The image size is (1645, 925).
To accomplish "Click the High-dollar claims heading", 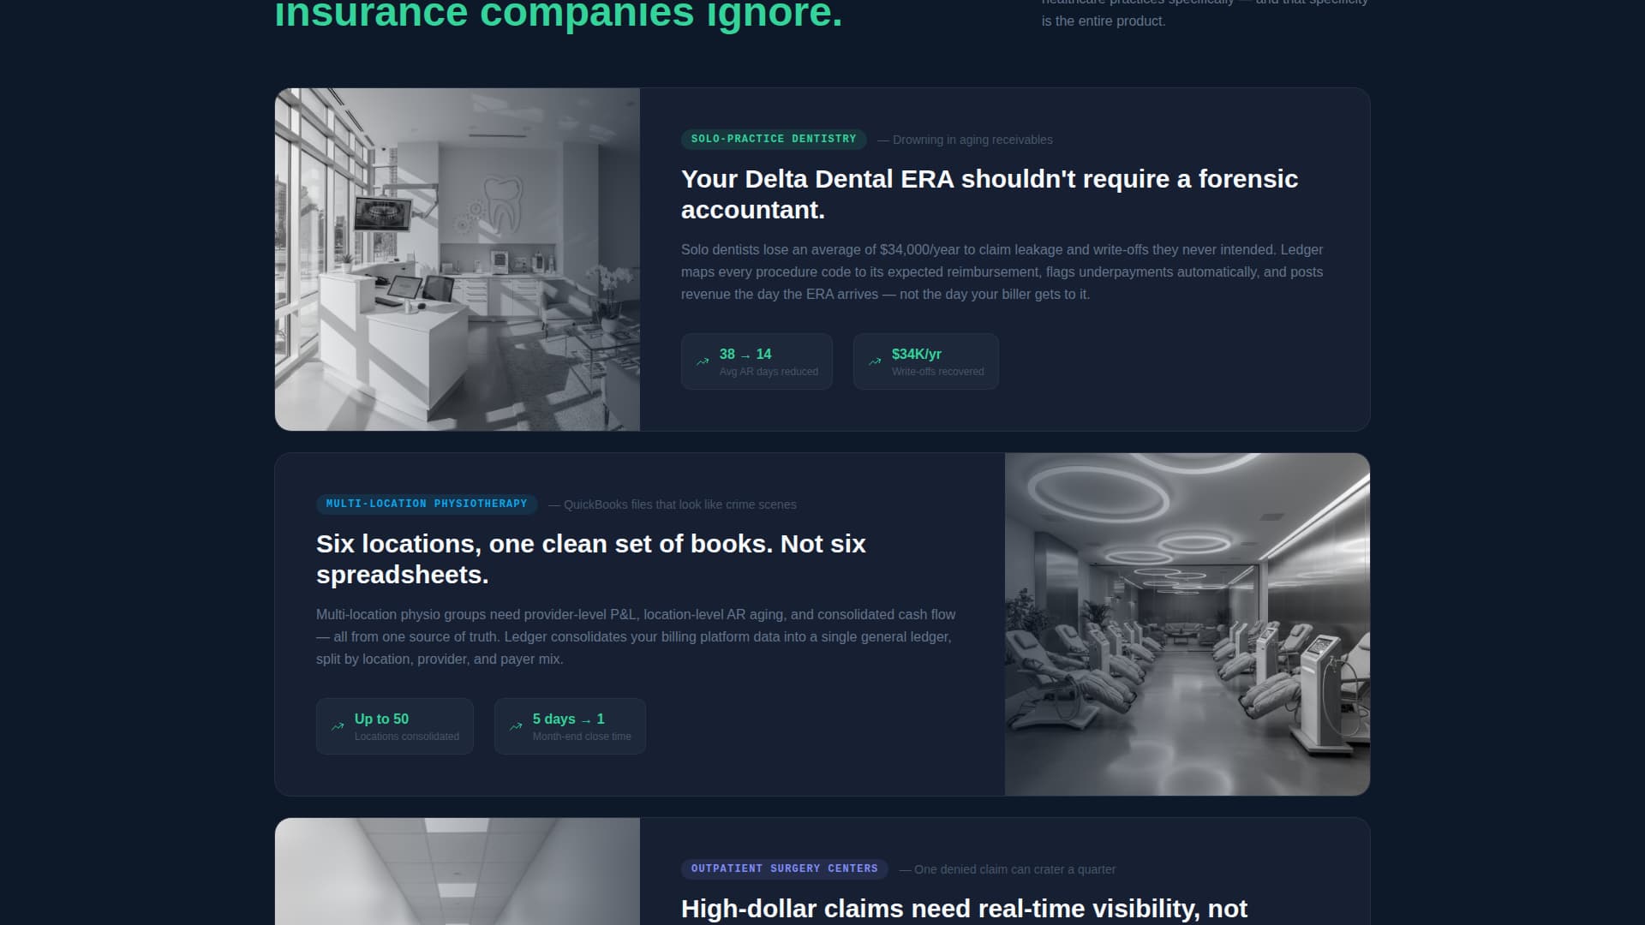I will (x=963, y=909).
